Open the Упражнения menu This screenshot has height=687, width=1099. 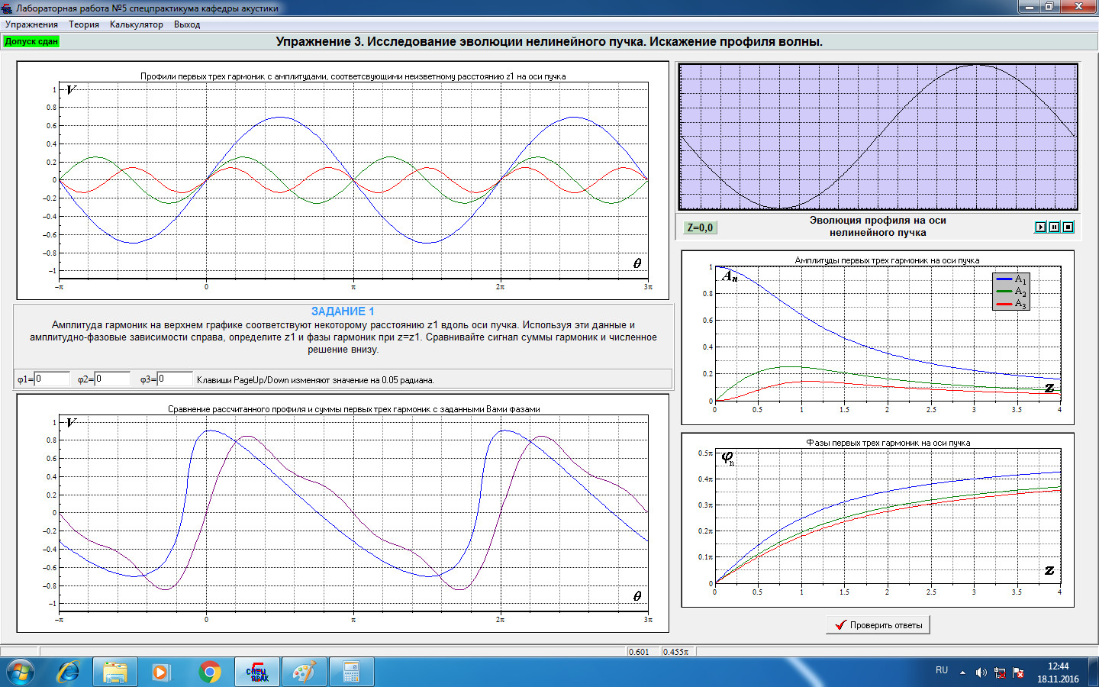31,24
